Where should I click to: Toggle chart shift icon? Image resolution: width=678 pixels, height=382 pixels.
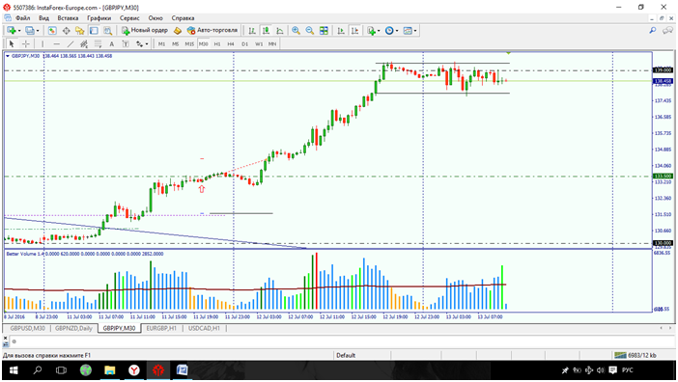[x=355, y=30]
